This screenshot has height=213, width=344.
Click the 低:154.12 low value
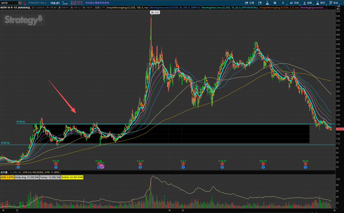click(76, 7)
